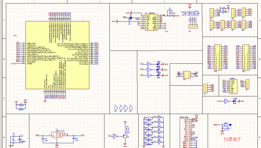
Task: Select the R5 1K resistor
Action: pyautogui.click(x=148, y=64)
